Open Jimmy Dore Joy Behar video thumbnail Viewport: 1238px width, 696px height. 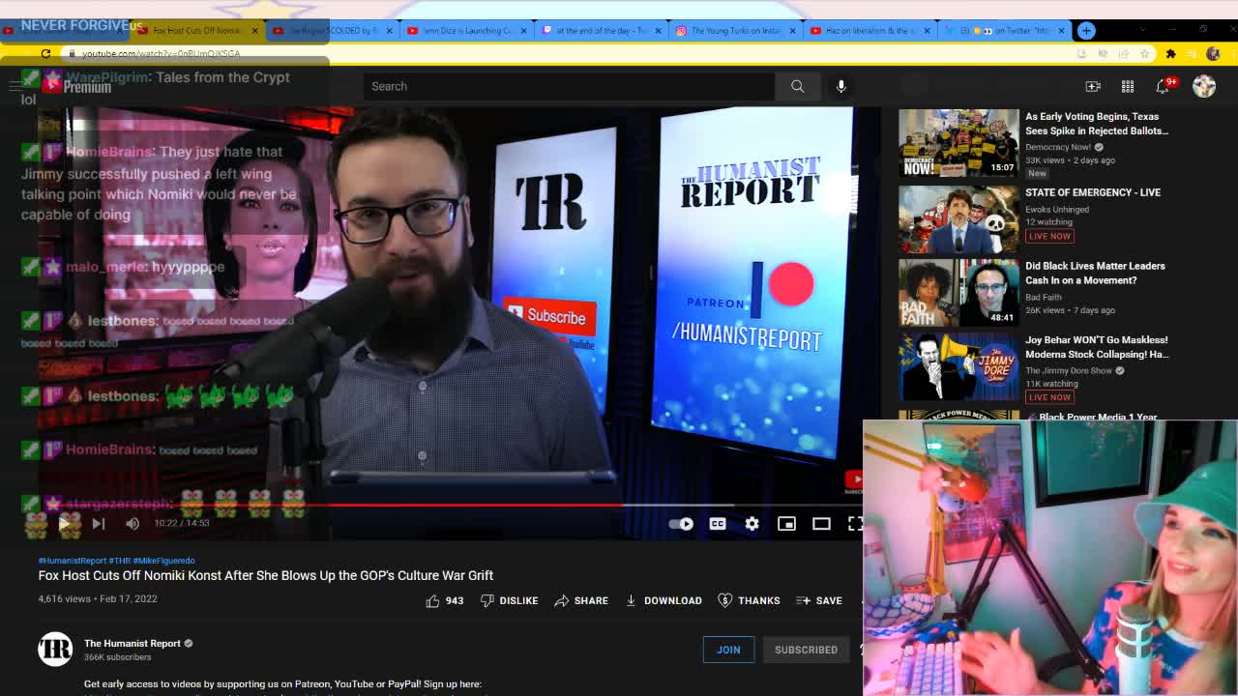tap(958, 367)
